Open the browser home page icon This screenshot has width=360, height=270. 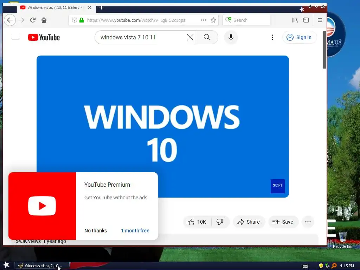[44, 20]
